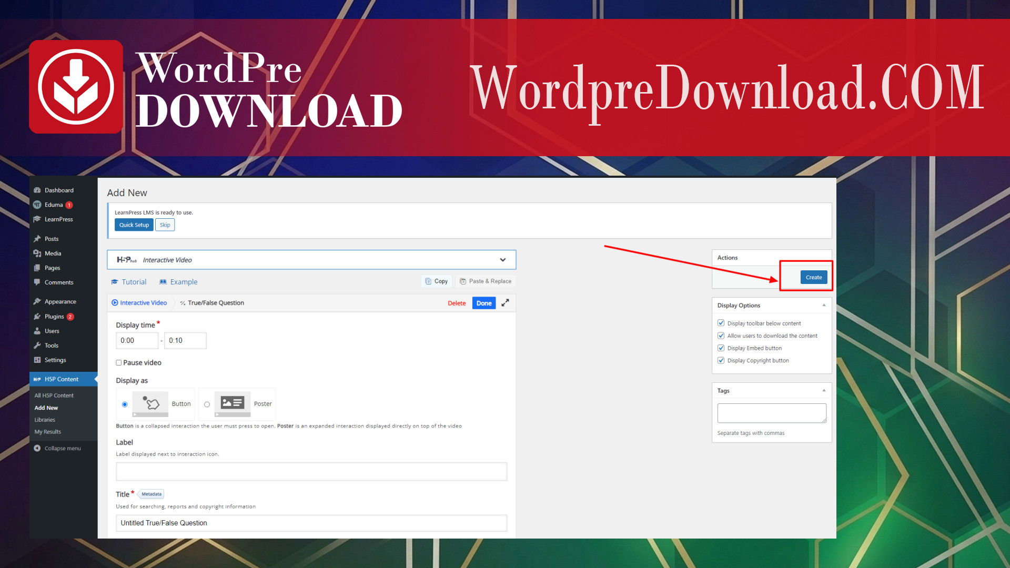This screenshot has height=568, width=1010.
Task: Open the Plugins menu
Action: (x=54, y=317)
